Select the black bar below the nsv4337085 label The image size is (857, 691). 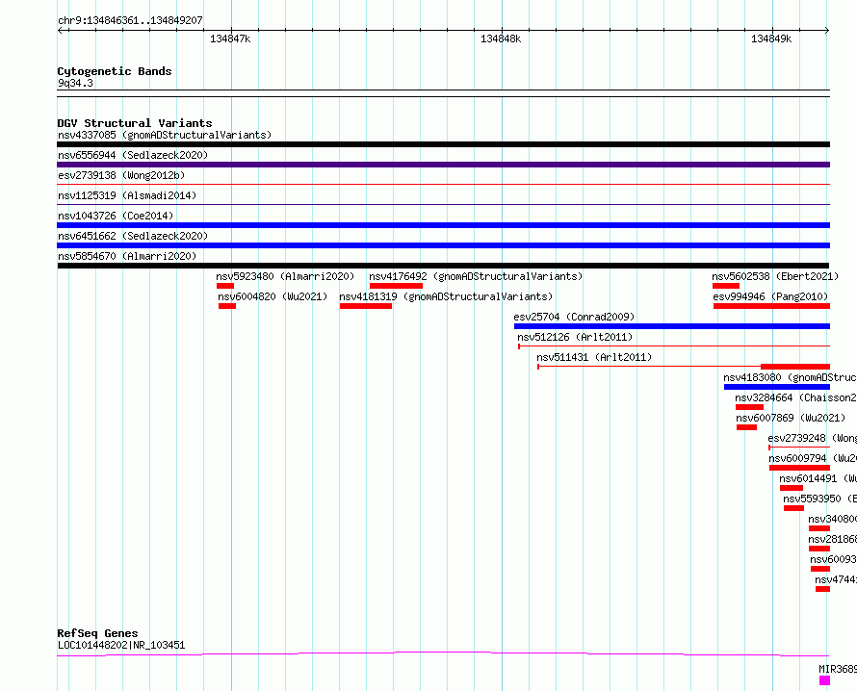coord(443,144)
